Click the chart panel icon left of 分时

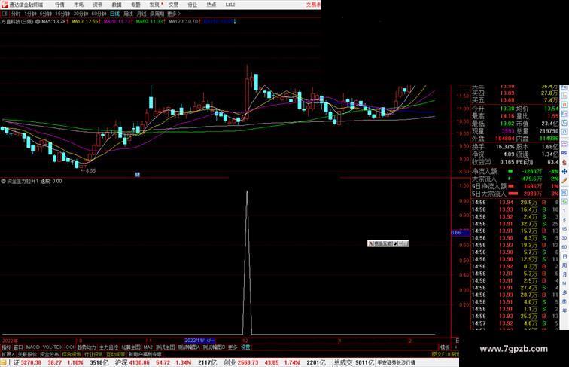coord(5,14)
